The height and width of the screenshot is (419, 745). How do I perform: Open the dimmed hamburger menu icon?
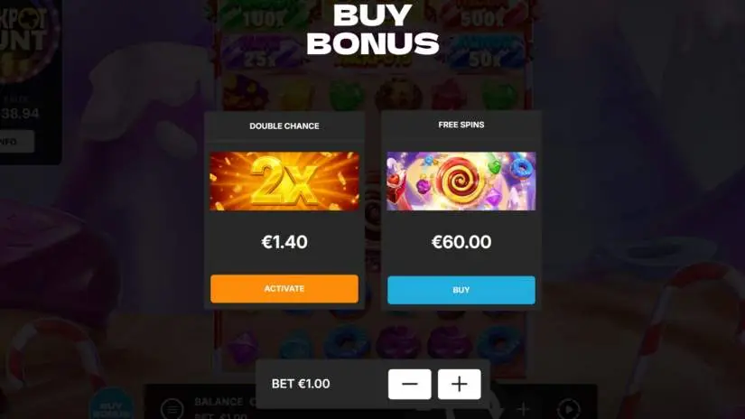[172, 408]
